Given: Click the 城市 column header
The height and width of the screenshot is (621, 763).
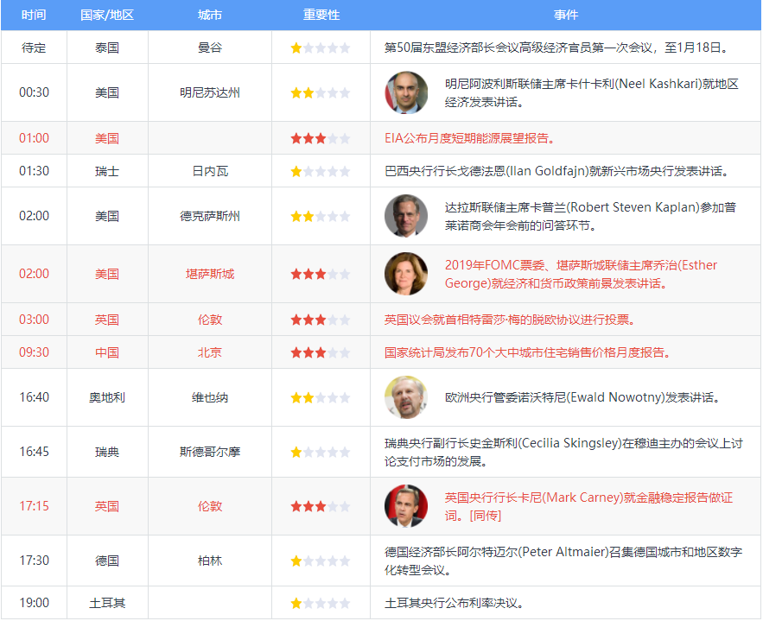Looking at the screenshot, I should coord(210,15).
